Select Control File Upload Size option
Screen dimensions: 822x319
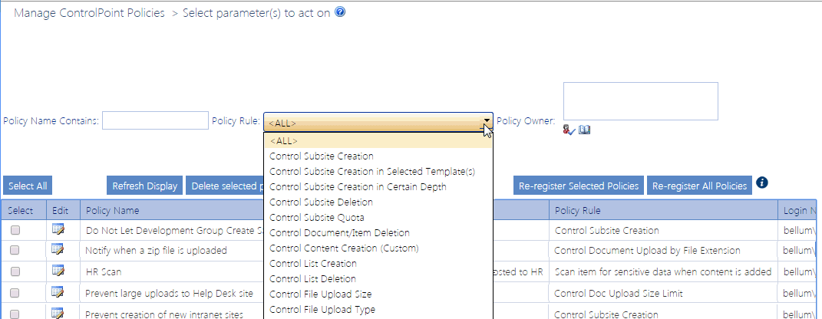pos(321,294)
